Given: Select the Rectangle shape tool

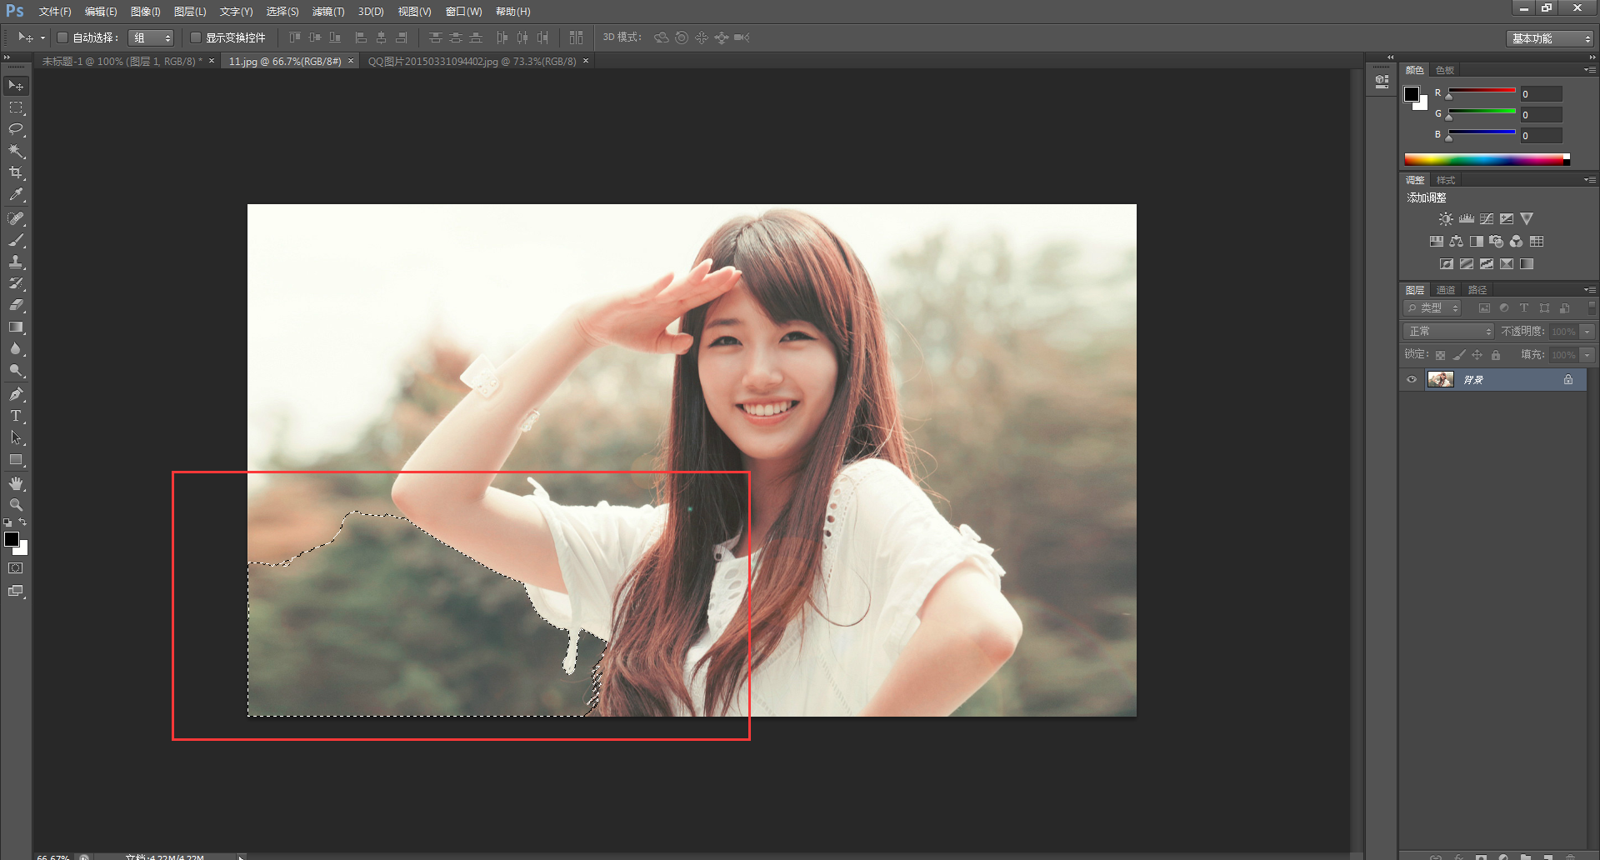Looking at the screenshot, I should coord(16,459).
